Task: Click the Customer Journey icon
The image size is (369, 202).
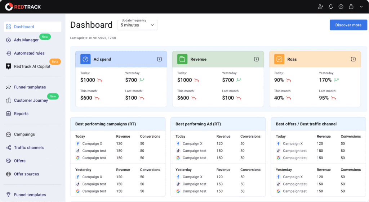Action: pyautogui.click(x=9, y=100)
